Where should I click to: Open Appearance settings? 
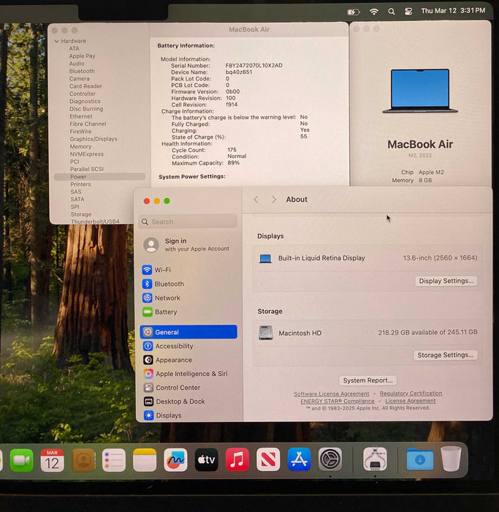pos(188,360)
